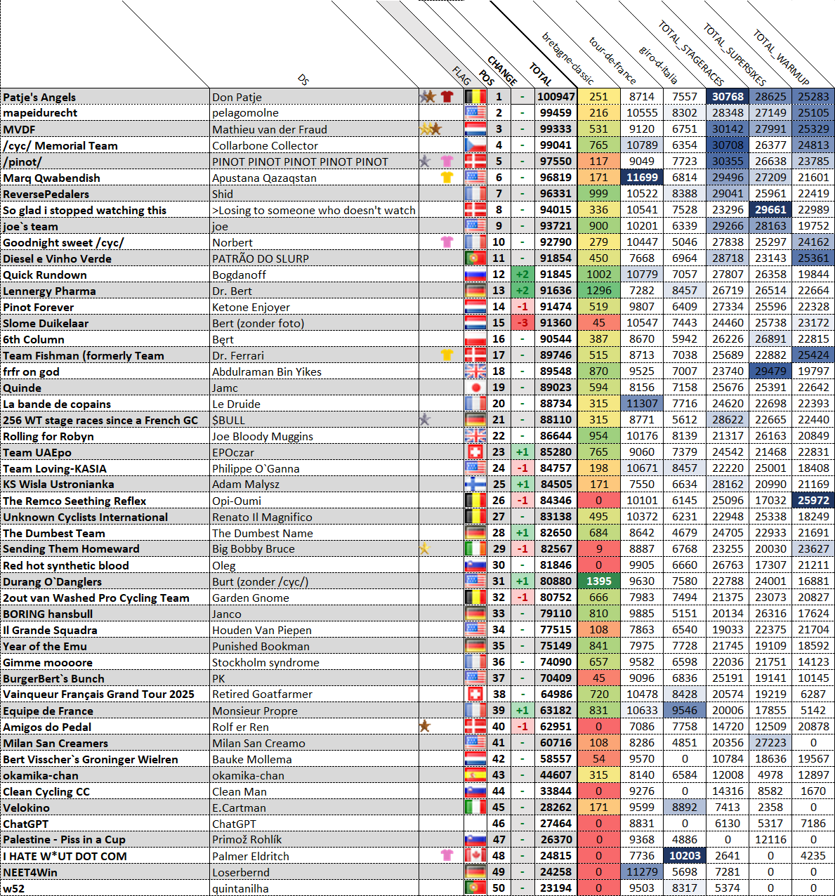This screenshot has width=835, height=896.
Task: Select the DS column header
Action: point(303,80)
